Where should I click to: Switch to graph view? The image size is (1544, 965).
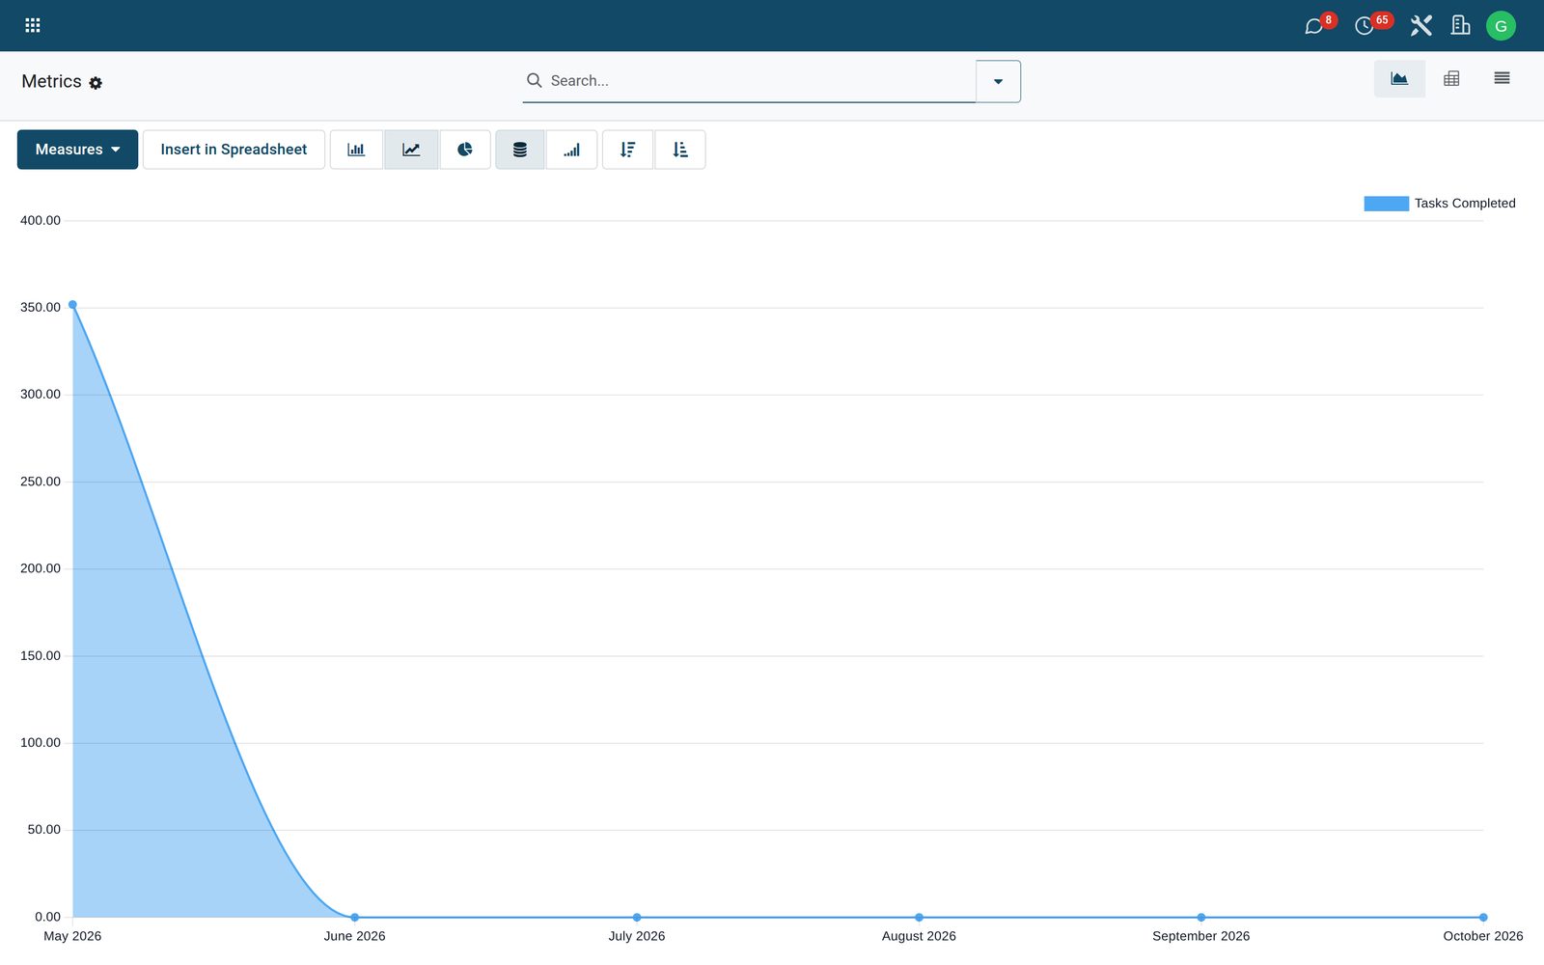click(1399, 79)
